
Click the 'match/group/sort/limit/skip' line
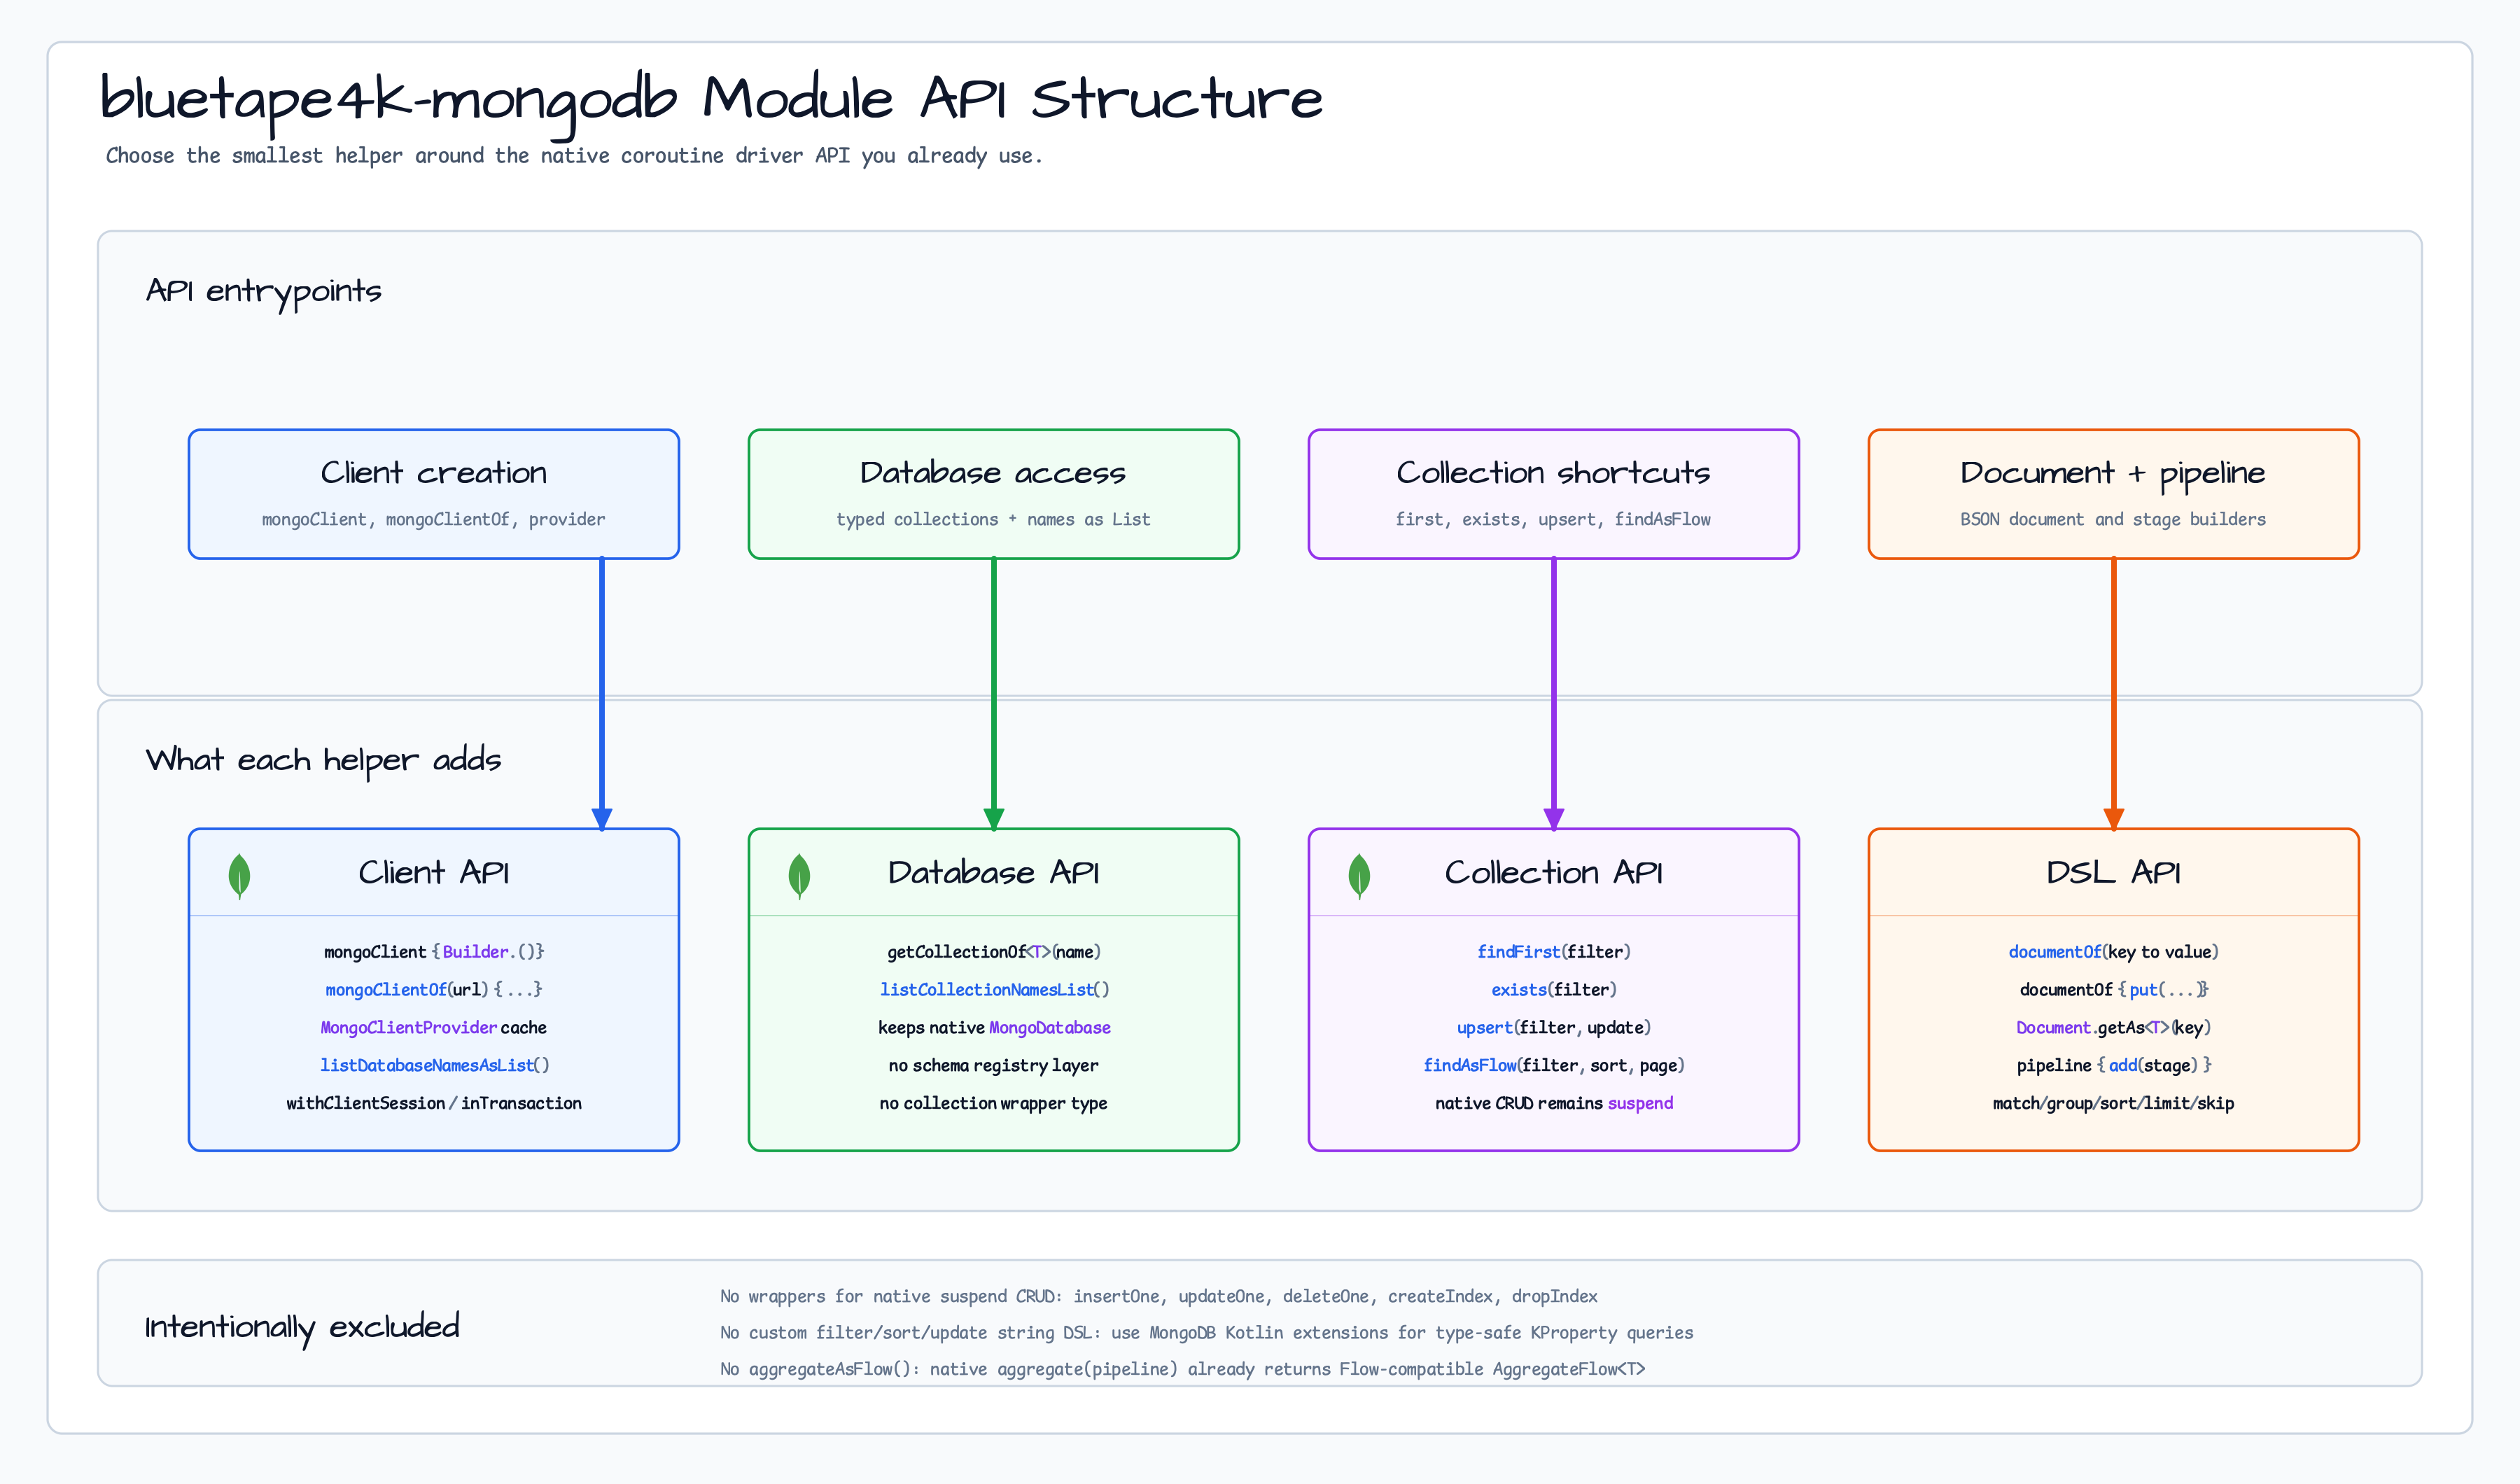pos(2114,1104)
